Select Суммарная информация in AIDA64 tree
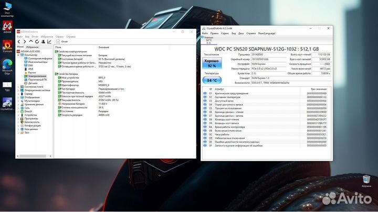The image size is (378, 212). (x=38, y=59)
